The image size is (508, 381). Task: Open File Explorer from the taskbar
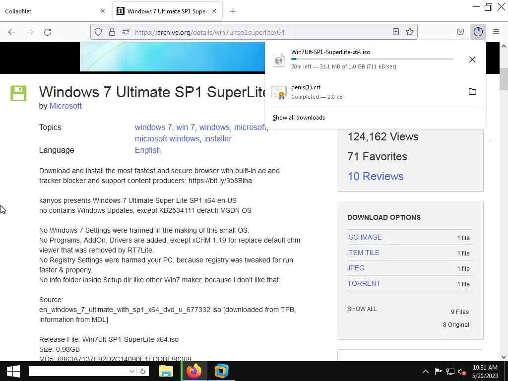pyautogui.click(x=166, y=371)
